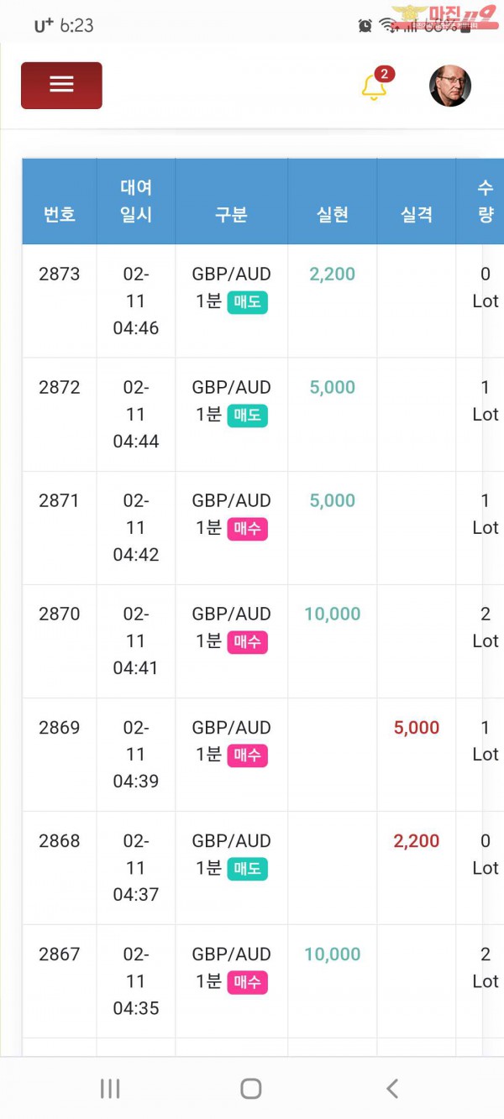This screenshot has height=1119, width=504.
Task: Click the 구분 column header
Action: tap(231, 214)
